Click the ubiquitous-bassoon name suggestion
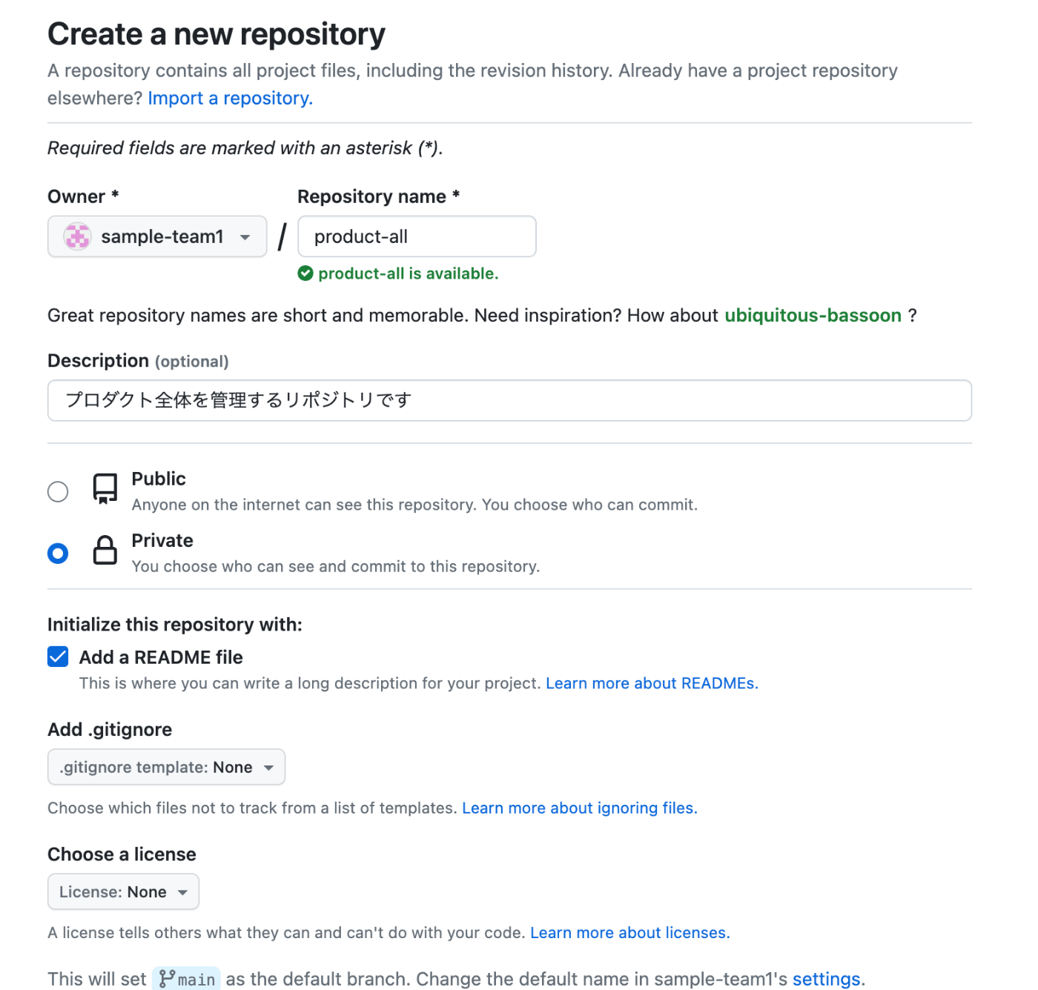The height and width of the screenshot is (990, 1038). click(813, 315)
